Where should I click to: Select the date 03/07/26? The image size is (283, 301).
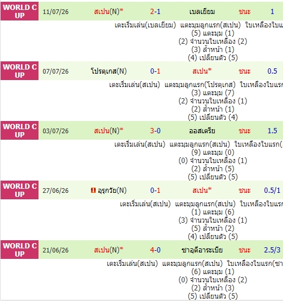click(55, 131)
